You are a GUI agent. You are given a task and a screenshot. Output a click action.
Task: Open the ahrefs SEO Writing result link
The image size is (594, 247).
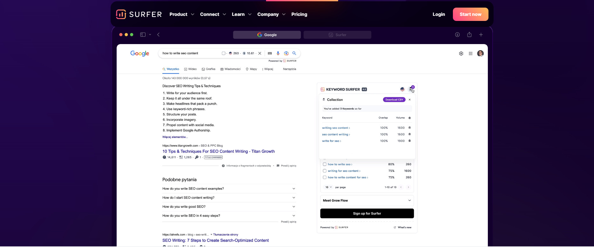point(215,241)
